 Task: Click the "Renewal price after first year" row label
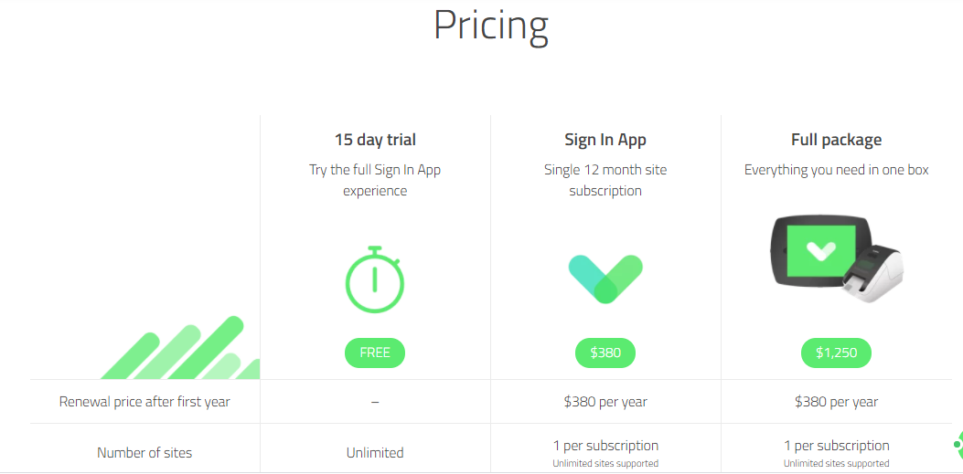144,402
